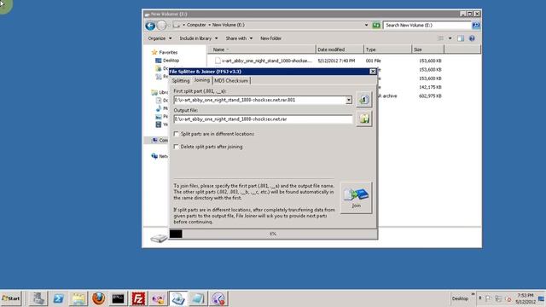Sort files by Size column header
Viewport: 546px width, 307px height.
427,49
